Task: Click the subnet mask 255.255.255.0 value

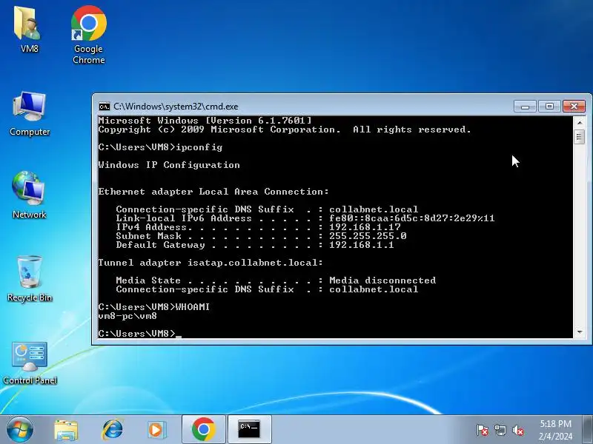Action: tap(368, 236)
